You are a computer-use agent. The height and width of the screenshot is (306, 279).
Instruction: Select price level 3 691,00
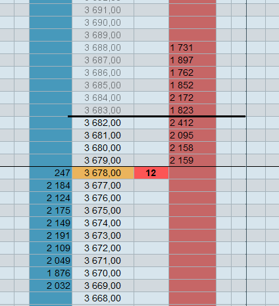[x=103, y=10]
